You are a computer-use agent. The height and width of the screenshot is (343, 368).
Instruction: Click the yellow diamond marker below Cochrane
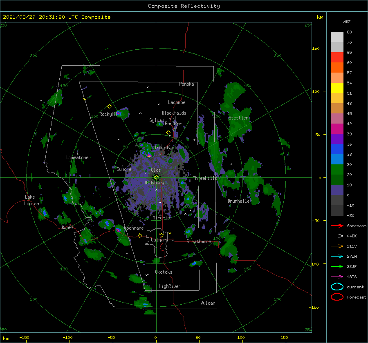pos(140,236)
